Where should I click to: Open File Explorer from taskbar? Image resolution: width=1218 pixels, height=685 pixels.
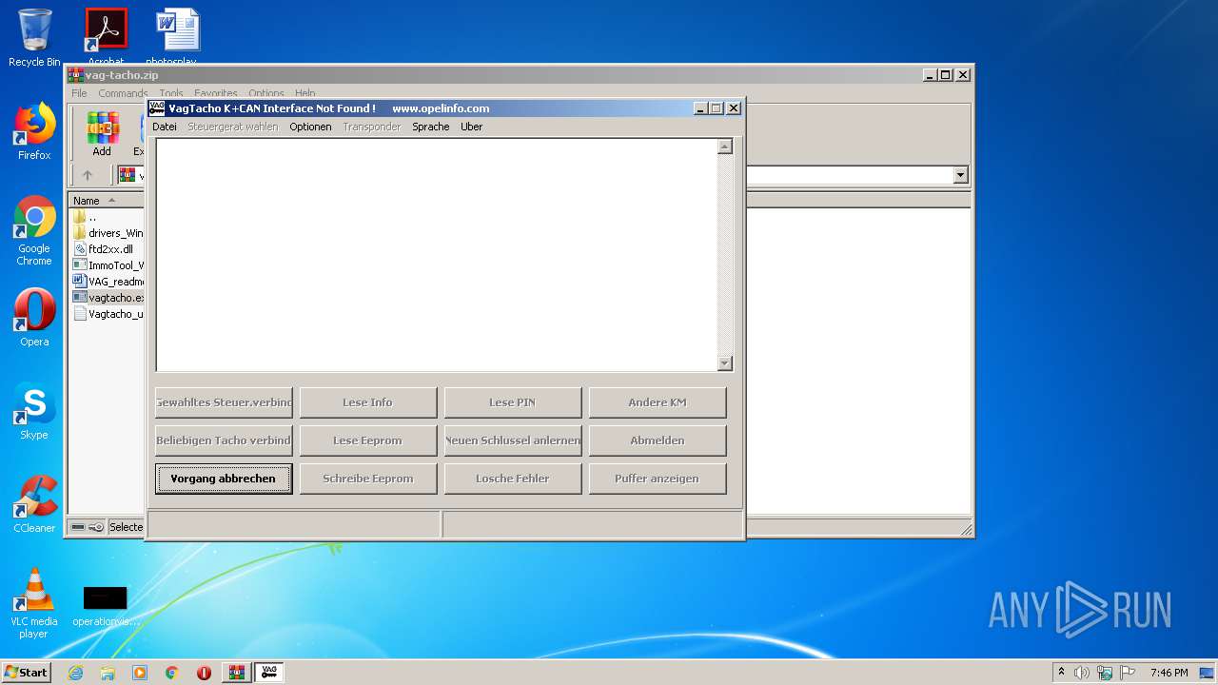[x=108, y=673]
